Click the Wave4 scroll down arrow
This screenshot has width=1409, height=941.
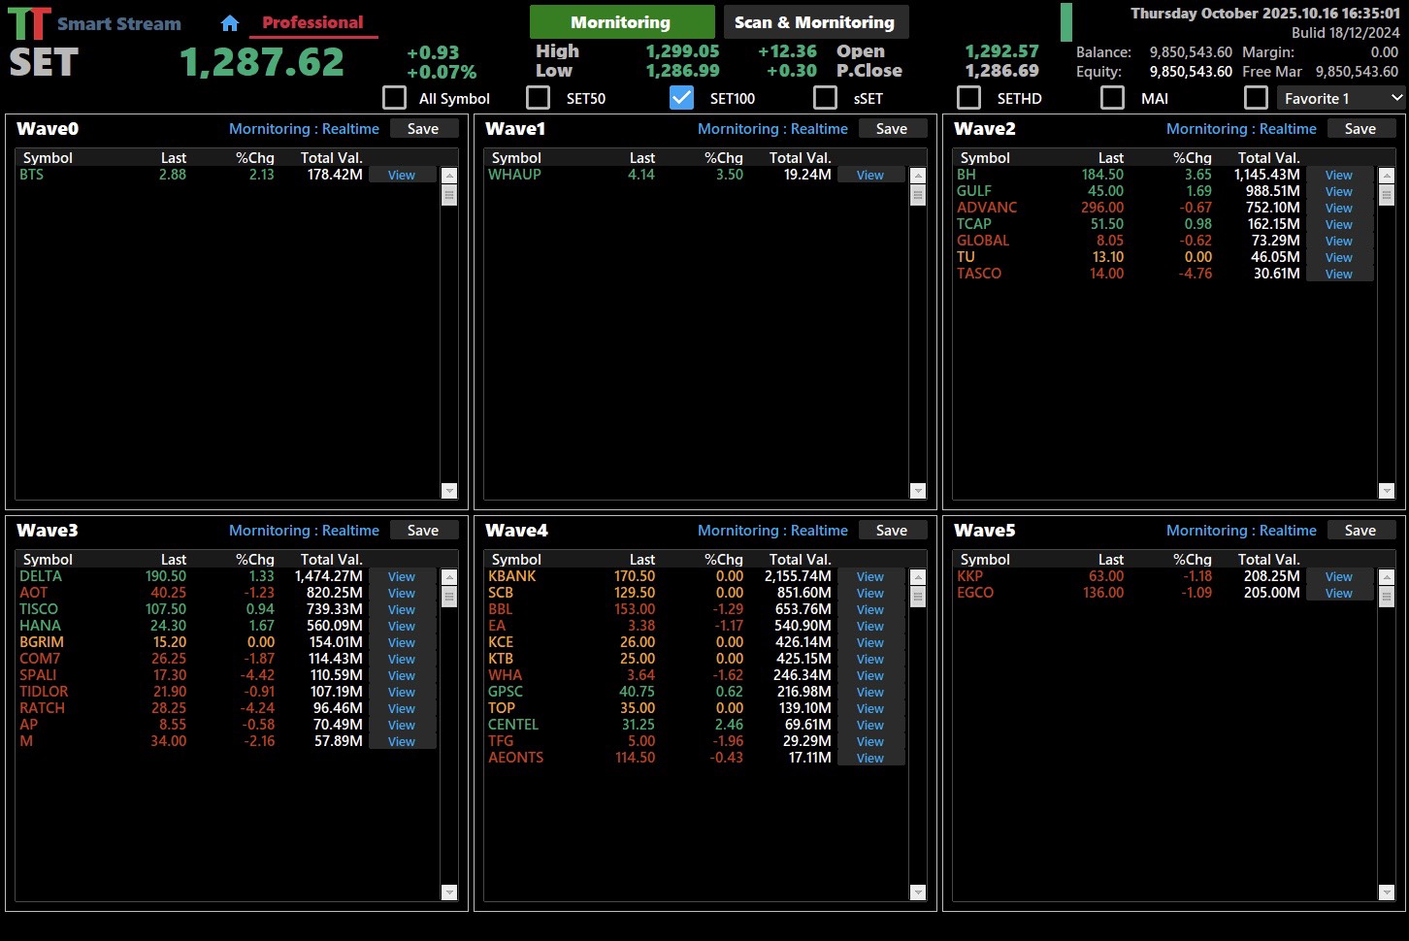(x=918, y=892)
